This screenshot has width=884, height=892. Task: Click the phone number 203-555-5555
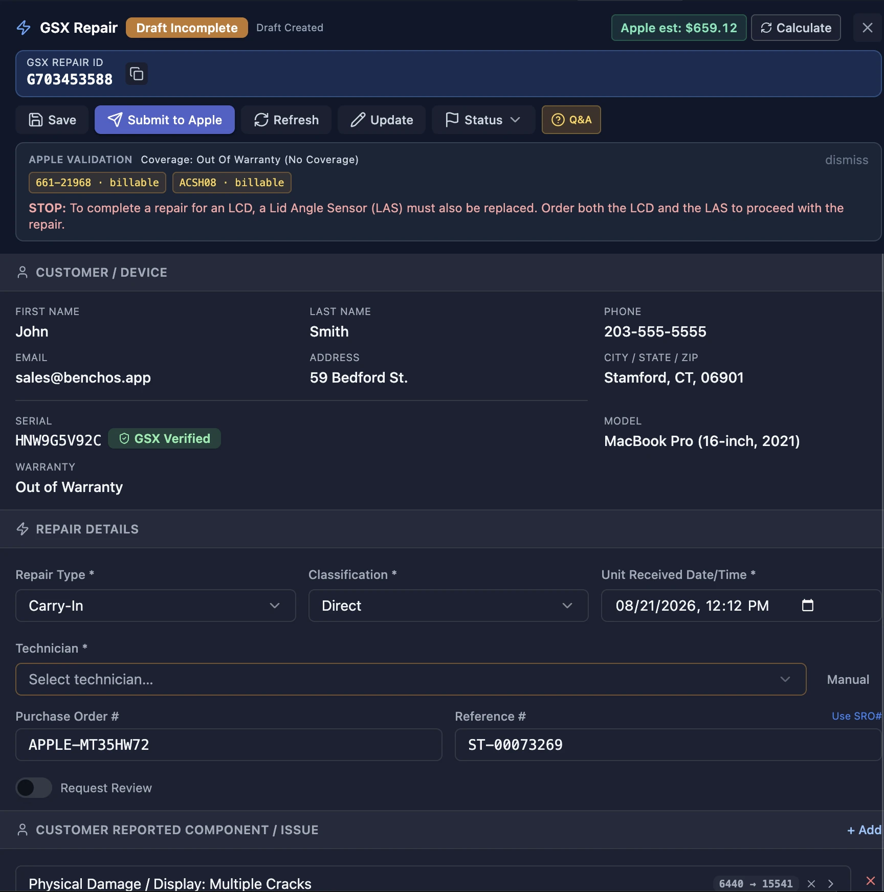point(655,331)
